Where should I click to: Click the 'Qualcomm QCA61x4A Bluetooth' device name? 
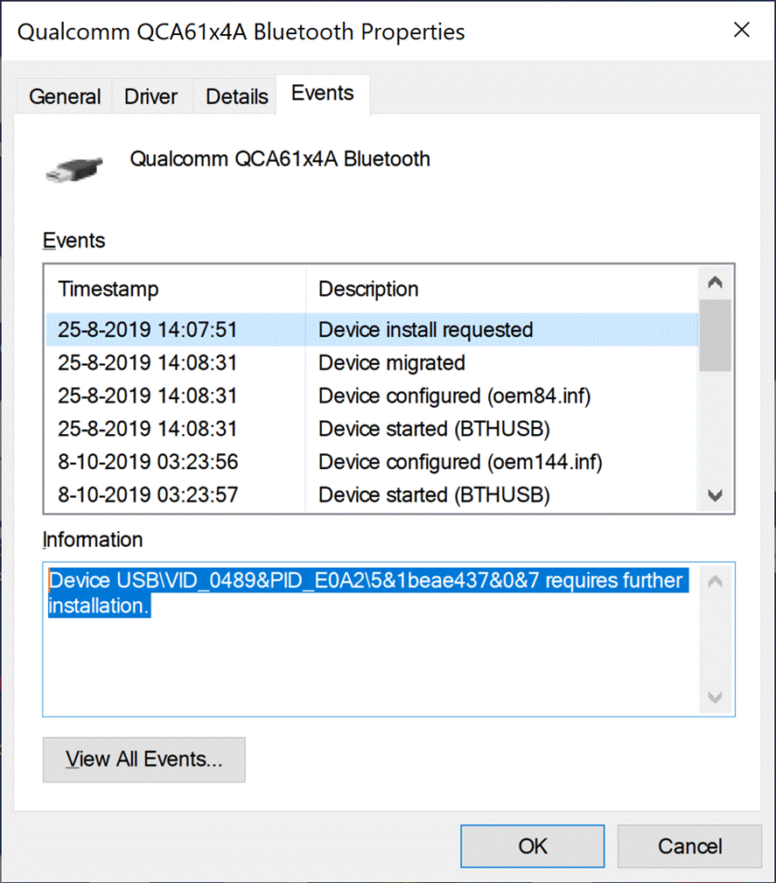click(280, 159)
